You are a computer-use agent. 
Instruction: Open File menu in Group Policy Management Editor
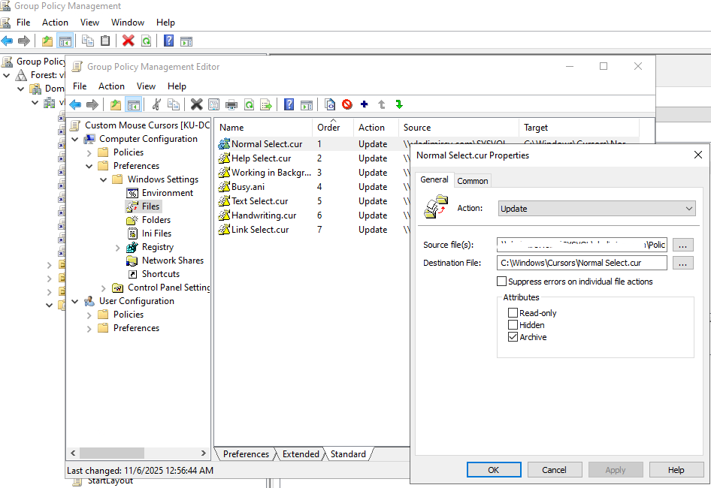(x=80, y=86)
